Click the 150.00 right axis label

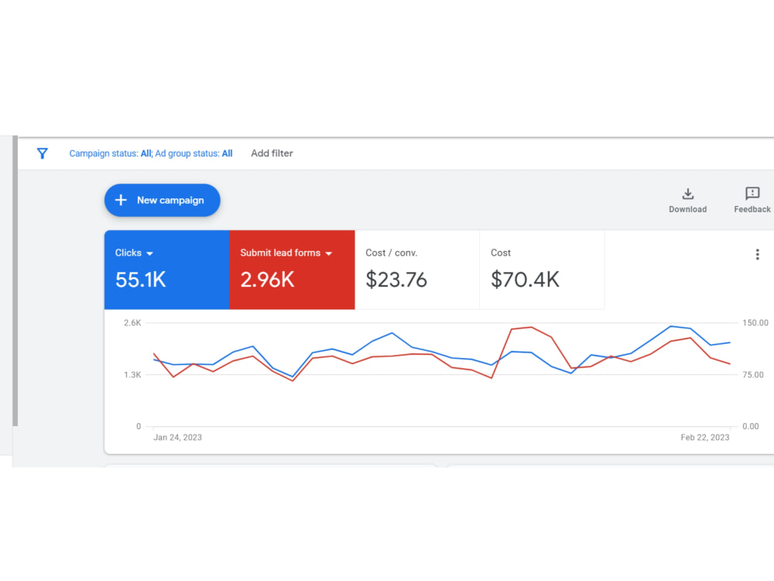pos(755,323)
